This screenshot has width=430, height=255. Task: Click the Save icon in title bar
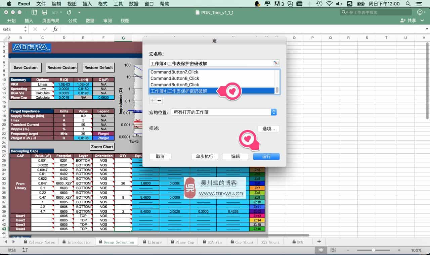(x=45, y=12)
